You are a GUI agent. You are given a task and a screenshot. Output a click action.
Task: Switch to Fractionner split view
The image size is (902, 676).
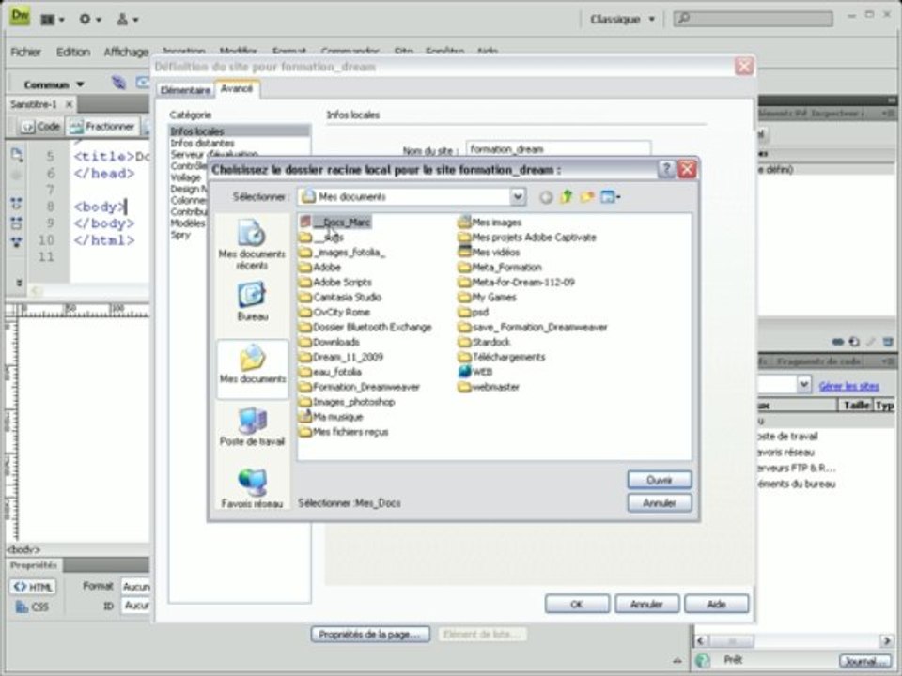(101, 127)
